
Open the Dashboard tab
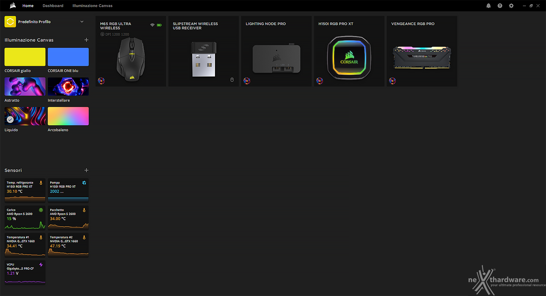click(x=53, y=6)
